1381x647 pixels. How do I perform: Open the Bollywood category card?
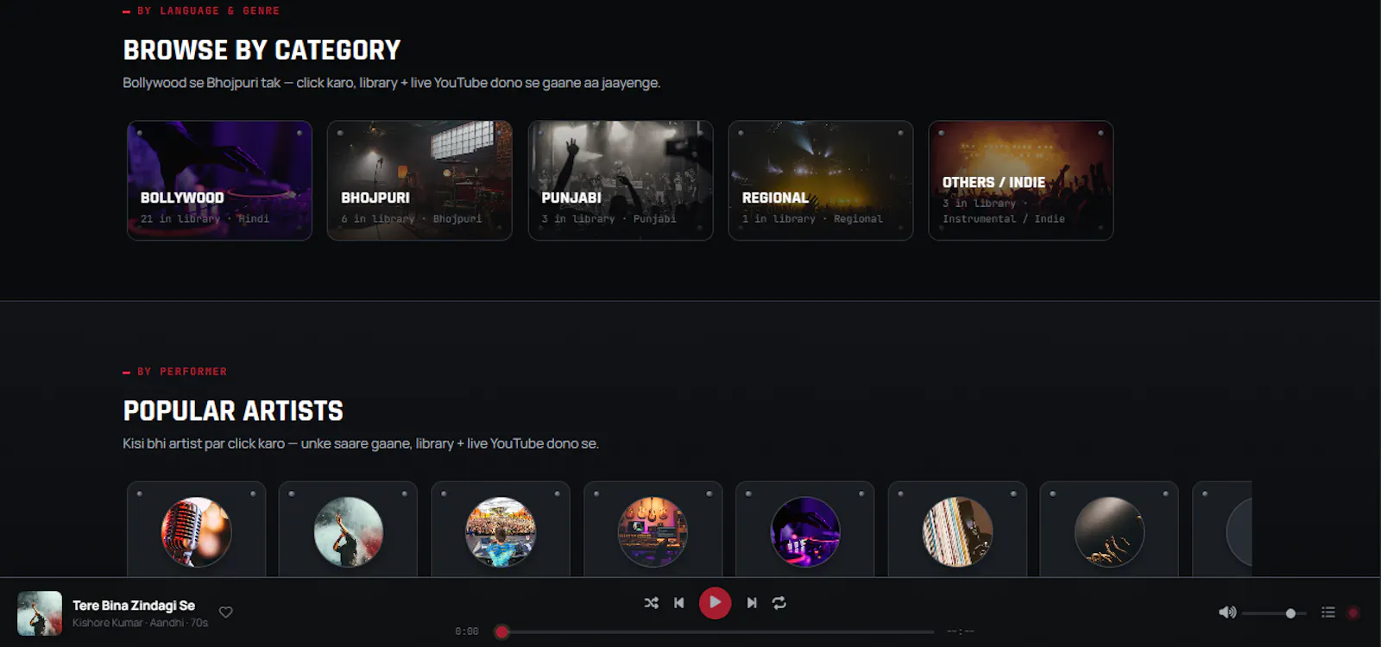point(219,180)
